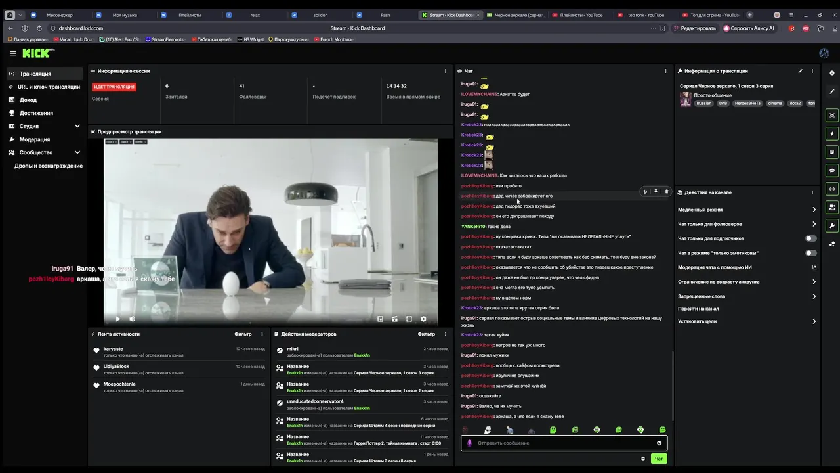Open Действия на канале three-dot menu

pyautogui.click(x=812, y=192)
